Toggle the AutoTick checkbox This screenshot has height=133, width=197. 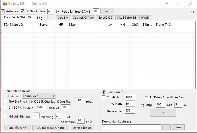[3, 11]
